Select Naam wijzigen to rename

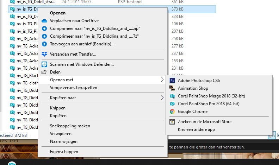coord(64,141)
